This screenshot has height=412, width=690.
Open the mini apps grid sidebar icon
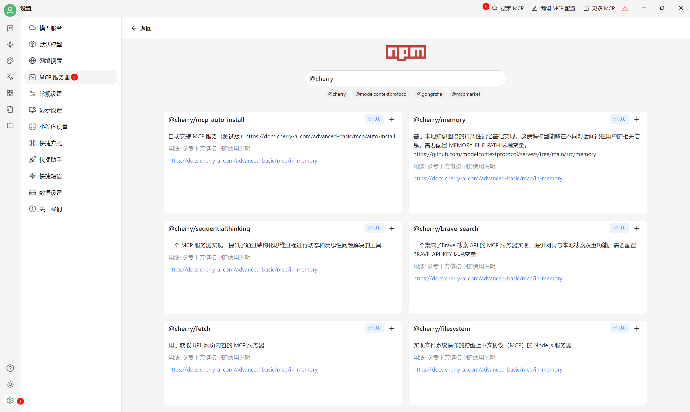(x=10, y=93)
